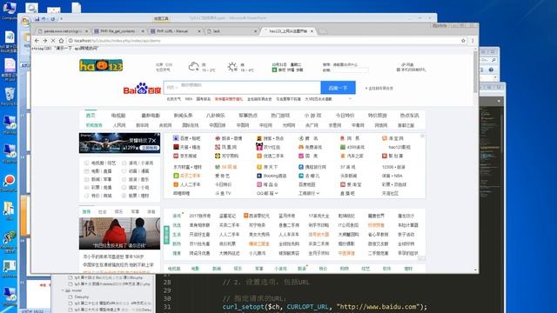Image resolution: width=557 pixels, height=313 pixels.
Task: Click the curl_setopt line in code editor
Action: [x=325, y=307]
